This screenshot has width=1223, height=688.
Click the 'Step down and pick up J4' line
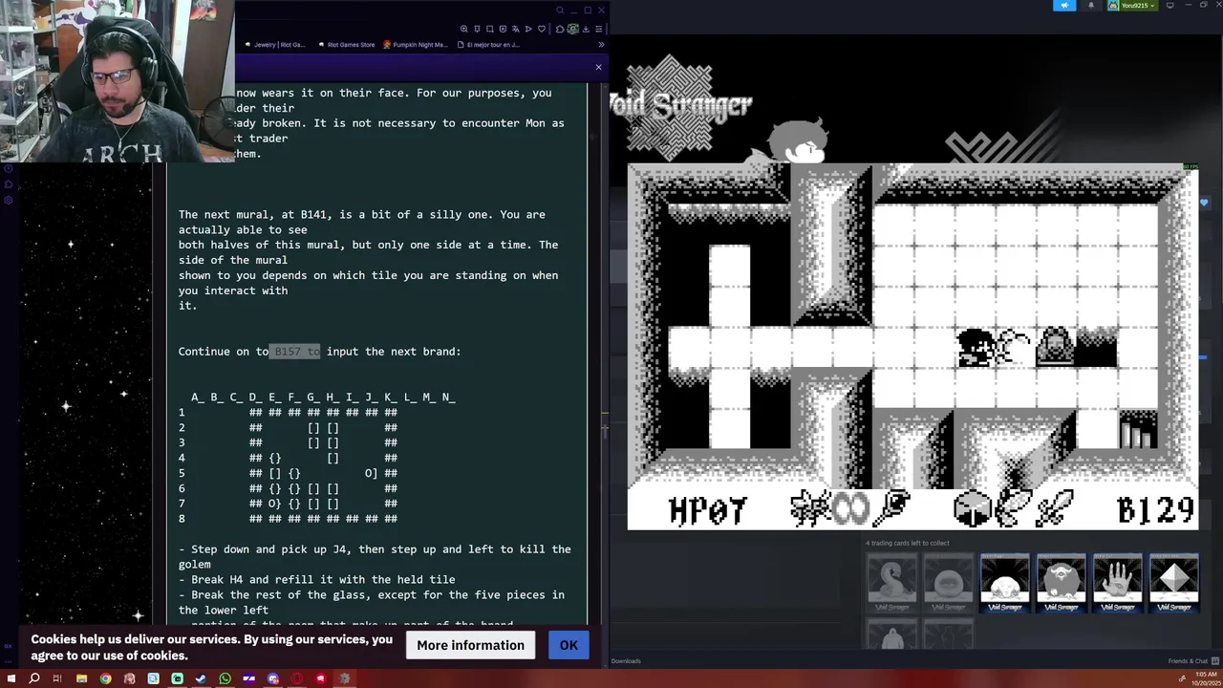pos(375,557)
